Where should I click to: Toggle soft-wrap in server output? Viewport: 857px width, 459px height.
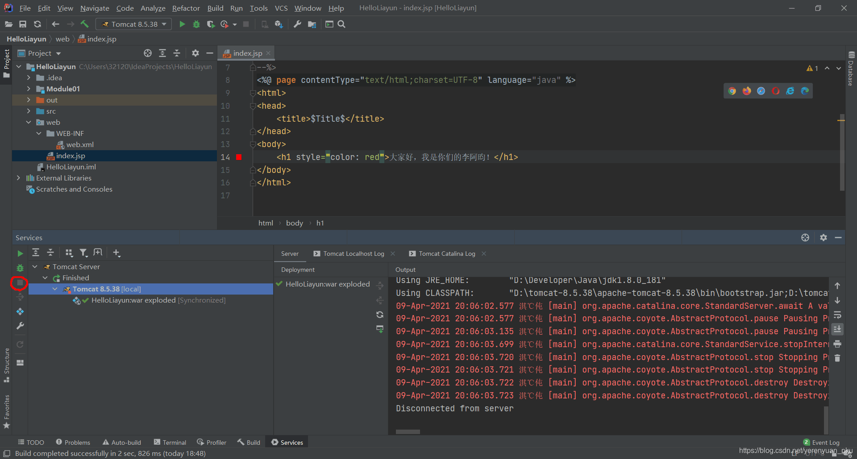coord(837,315)
